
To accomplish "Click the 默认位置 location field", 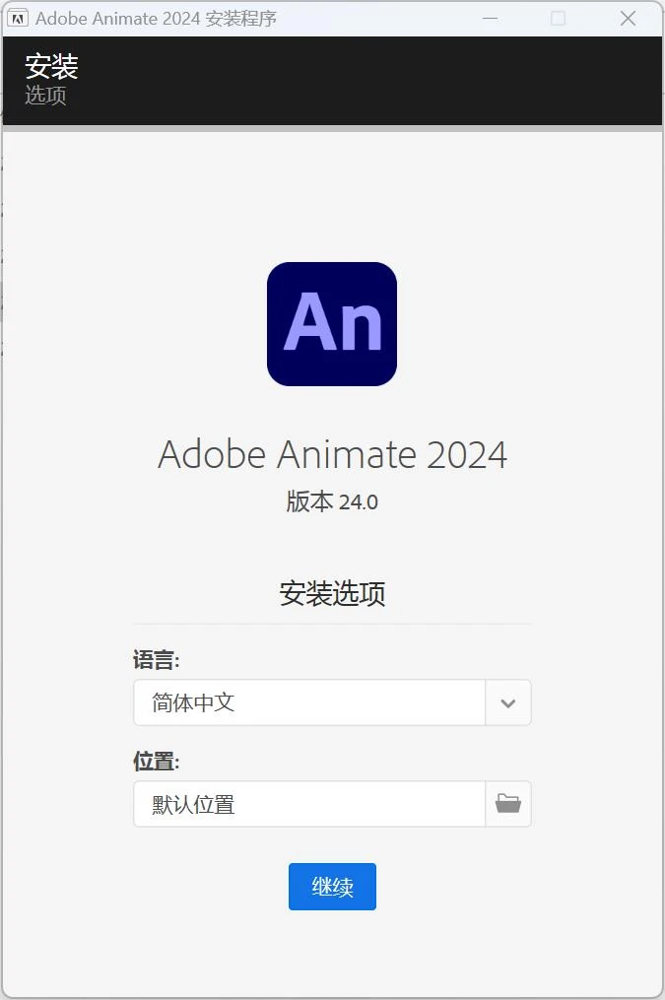I will click(296, 804).
